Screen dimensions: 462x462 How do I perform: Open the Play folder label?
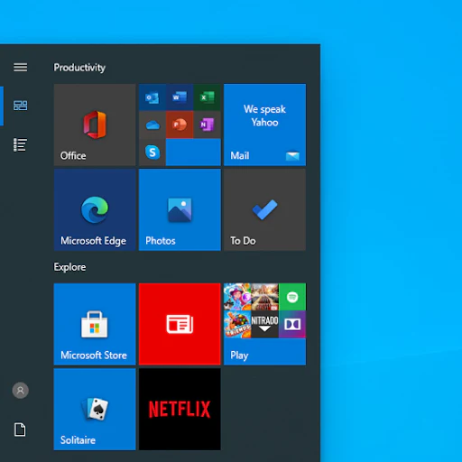pyautogui.click(x=239, y=356)
